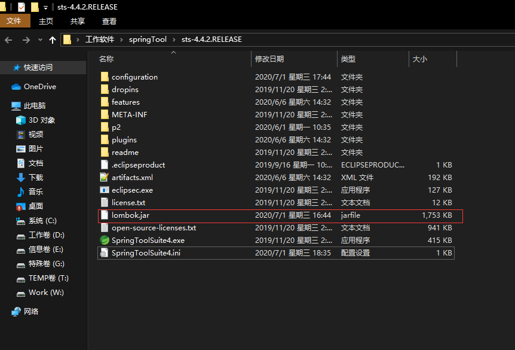Image resolution: width=515 pixels, height=350 pixels.
Task: Click the open-source-licenses.txt document icon
Action: click(x=105, y=227)
